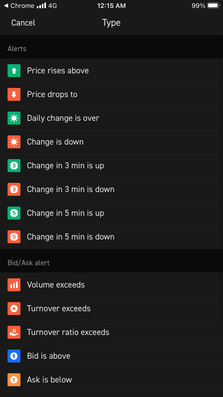Tap the orange 5-minute change down icon
223x397 pixels.
(14, 237)
